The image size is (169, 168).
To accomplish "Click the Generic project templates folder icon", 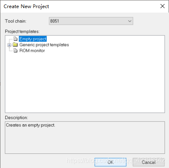I will click(x=15, y=45).
